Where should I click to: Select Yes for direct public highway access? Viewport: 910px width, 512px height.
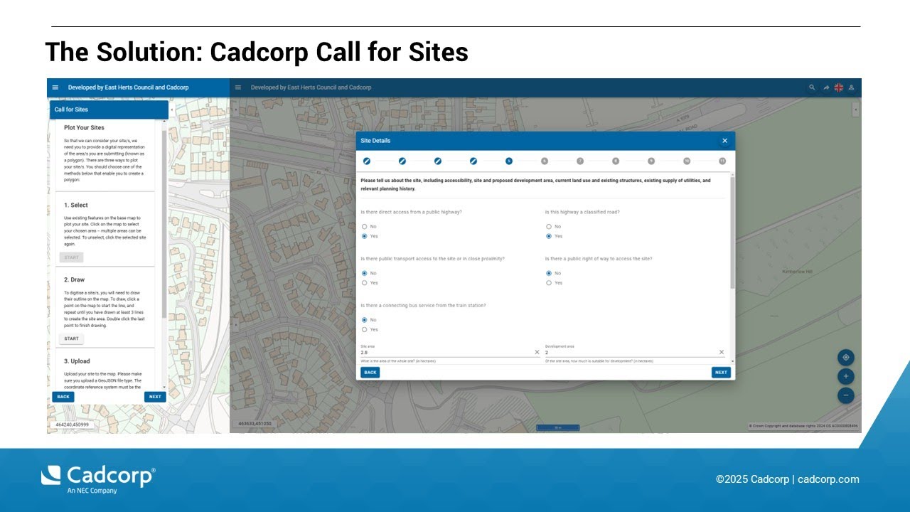[x=365, y=236]
